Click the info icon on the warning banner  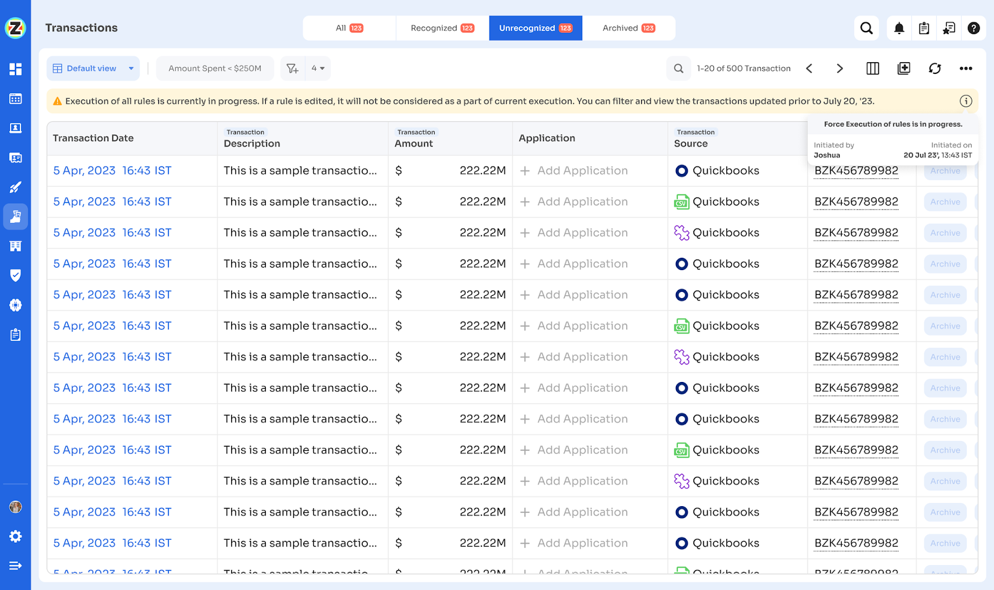(966, 101)
